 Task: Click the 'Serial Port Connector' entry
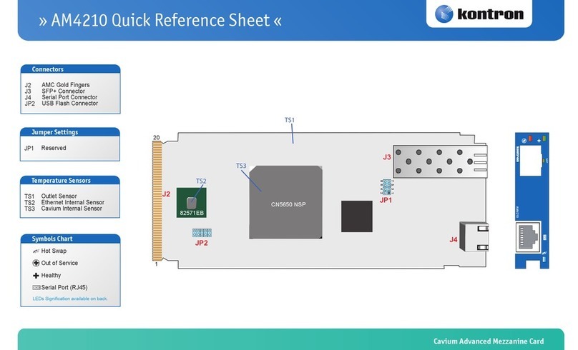tap(69, 97)
